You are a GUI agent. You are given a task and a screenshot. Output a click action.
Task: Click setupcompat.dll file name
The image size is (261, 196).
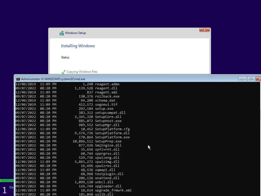pyautogui.click(x=110, y=113)
